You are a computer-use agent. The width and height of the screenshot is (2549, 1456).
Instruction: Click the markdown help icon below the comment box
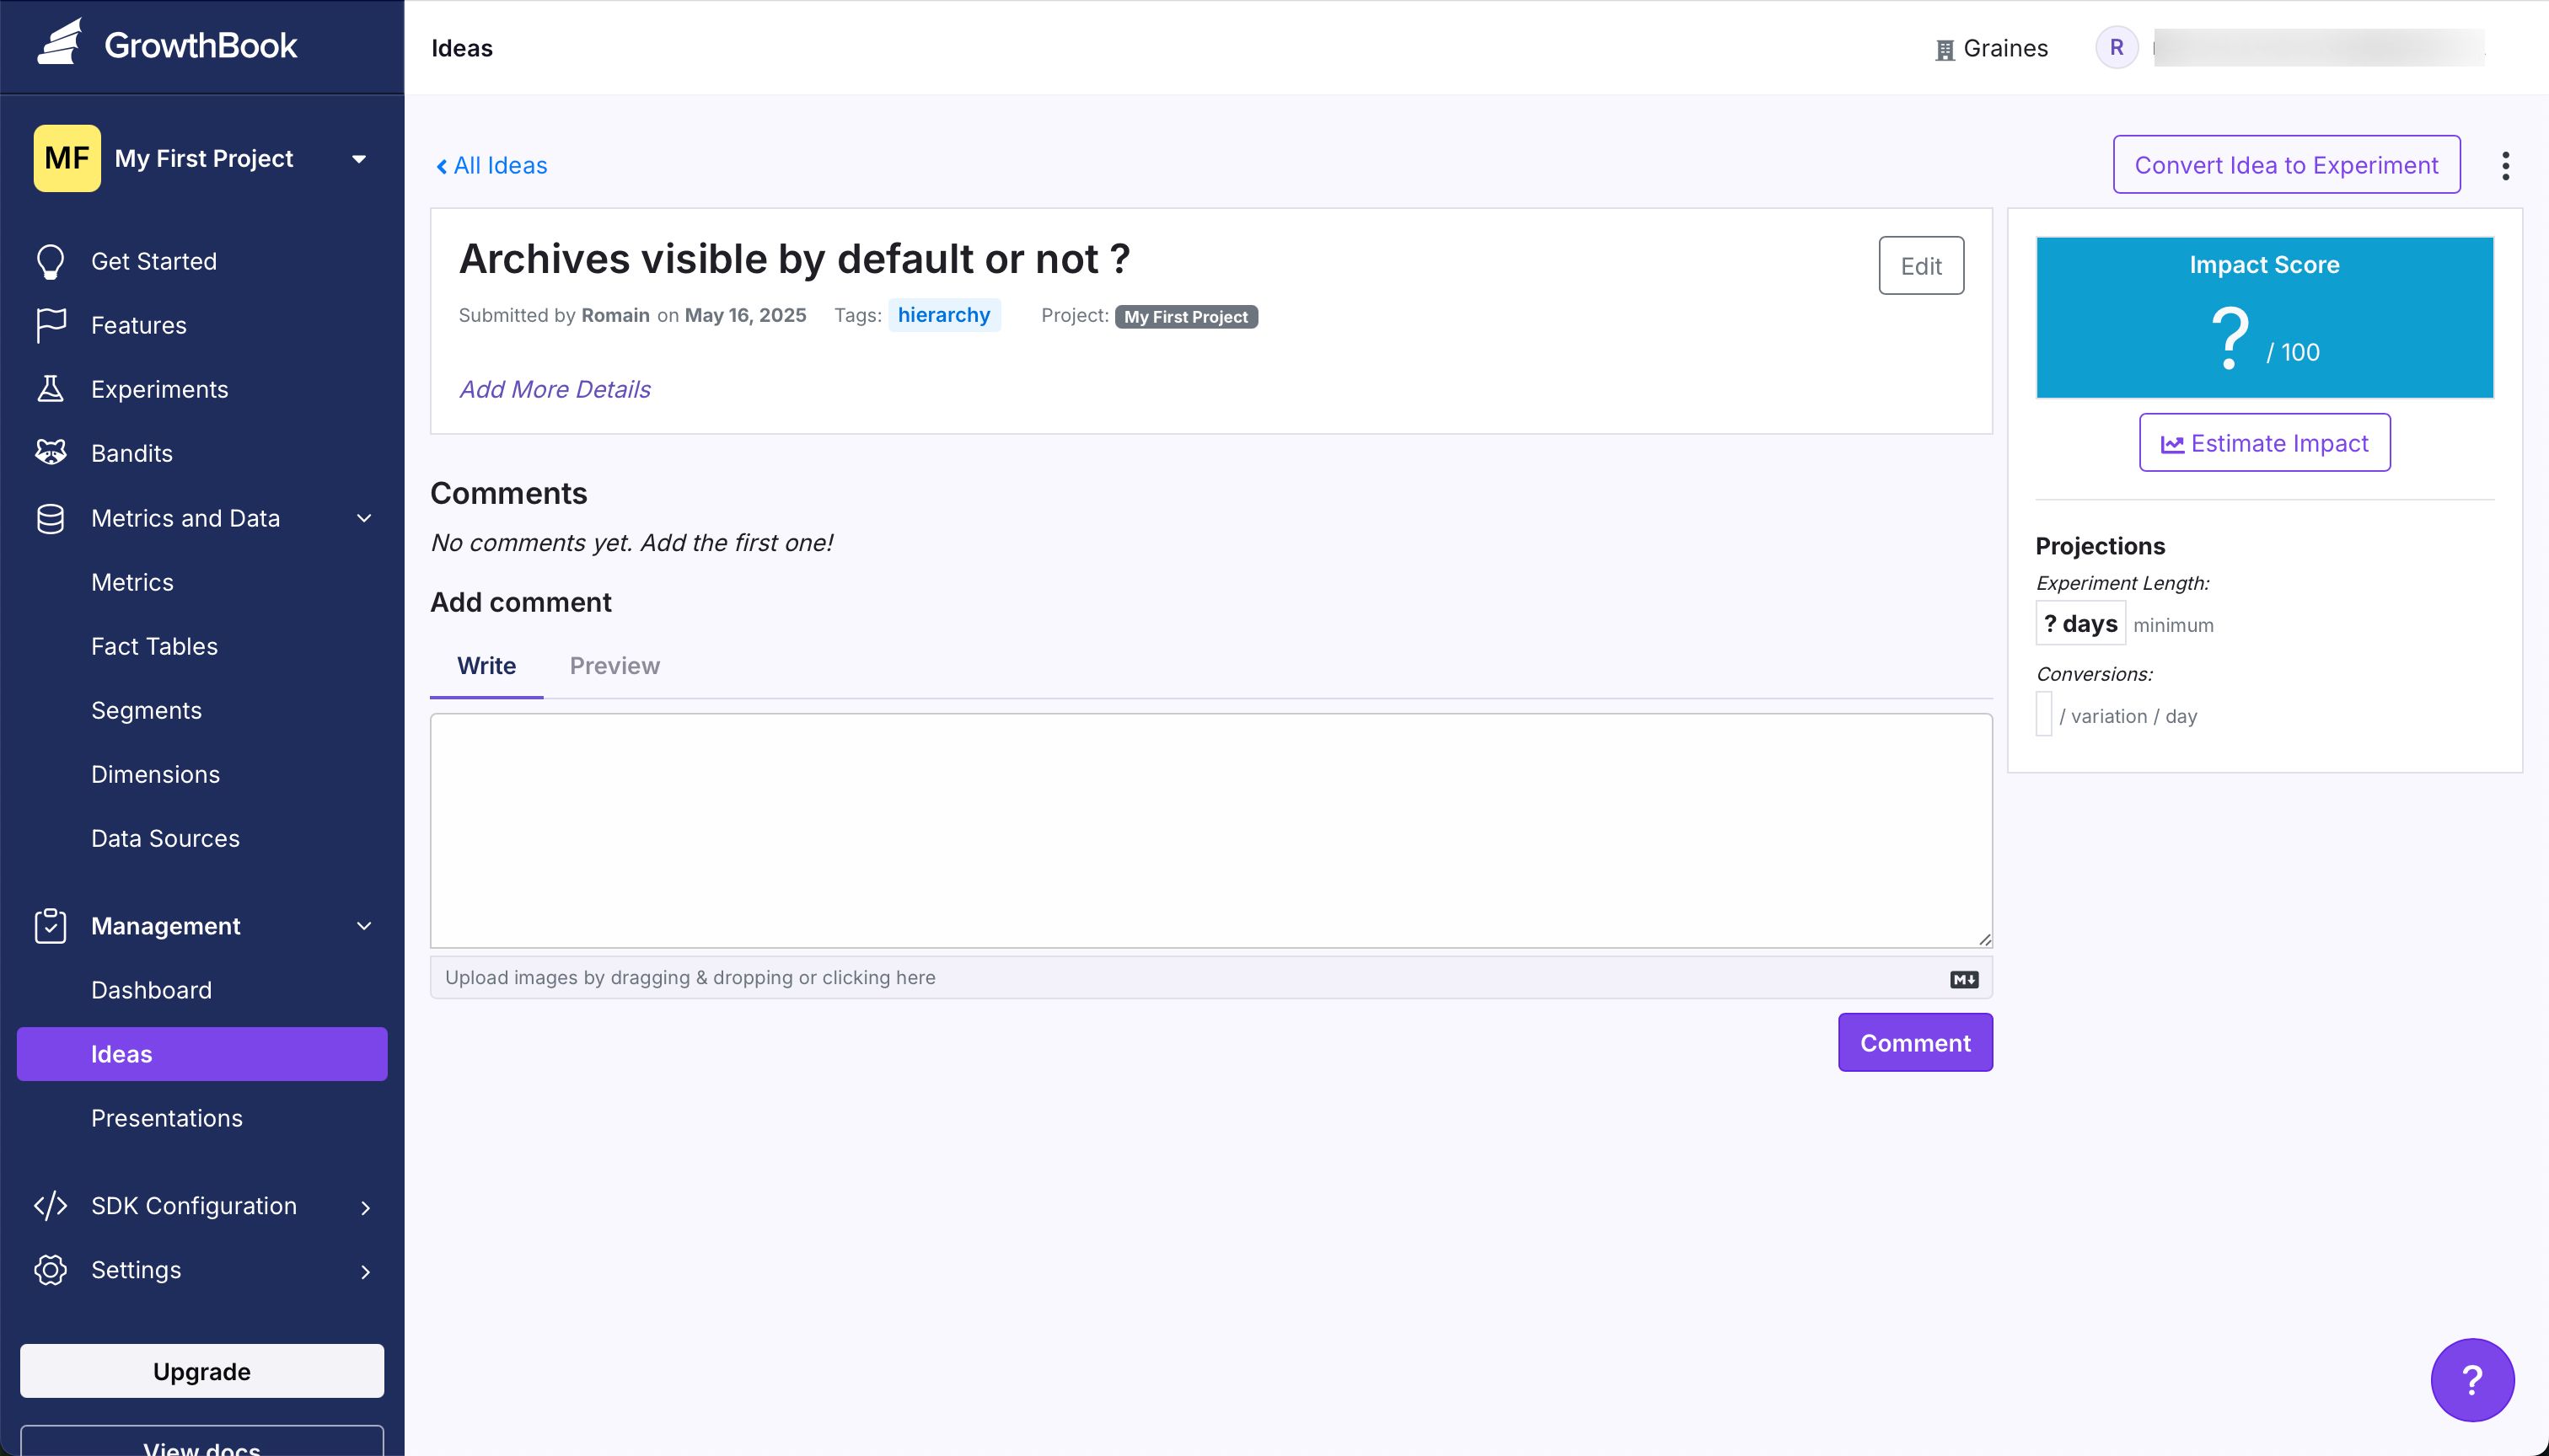[x=1964, y=979]
